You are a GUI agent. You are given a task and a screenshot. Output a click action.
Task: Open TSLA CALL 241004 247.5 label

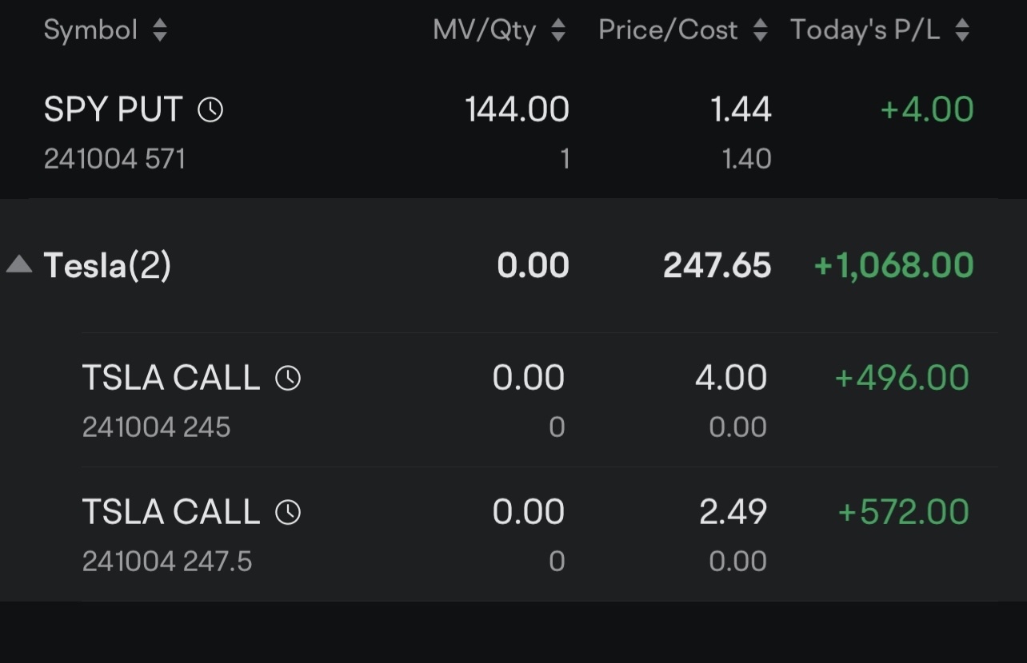171,512
